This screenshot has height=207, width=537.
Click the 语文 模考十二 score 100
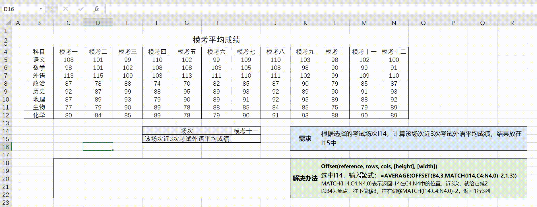click(x=394, y=60)
